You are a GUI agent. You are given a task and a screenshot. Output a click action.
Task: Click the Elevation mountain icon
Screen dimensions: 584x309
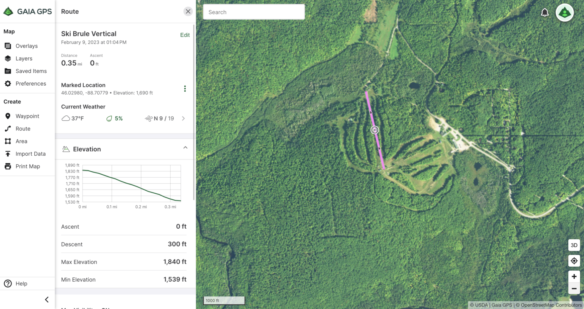66,149
